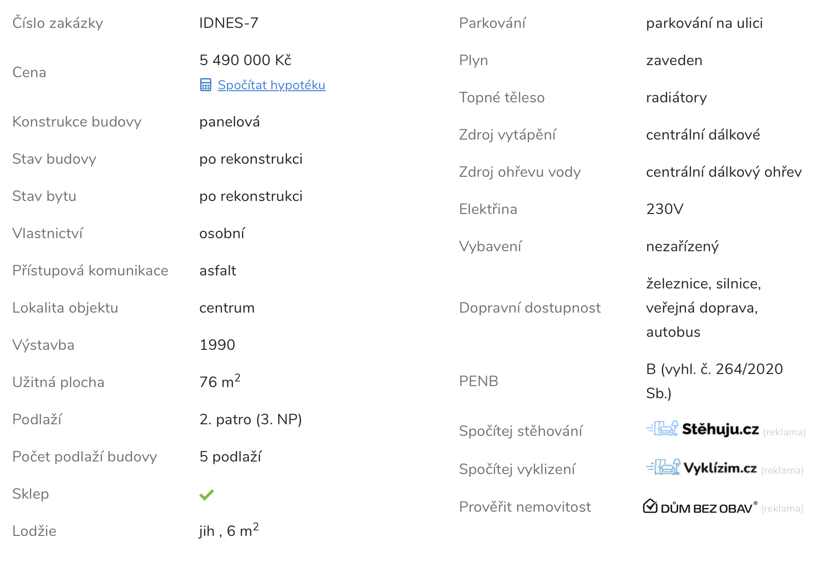The height and width of the screenshot is (562, 822).
Task: Click the PENB label
Action: pos(478,381)
